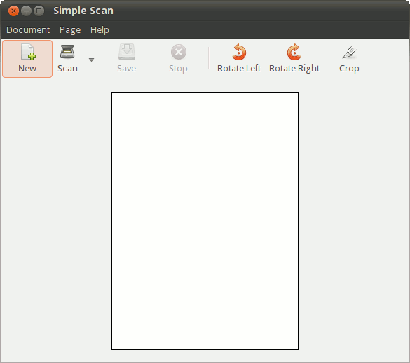Open the Page menu
The image size is (410, 363).
click(70, 30)
